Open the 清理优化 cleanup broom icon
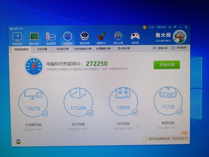The width and height of the screenshot is (209, 157). (102, 38)
